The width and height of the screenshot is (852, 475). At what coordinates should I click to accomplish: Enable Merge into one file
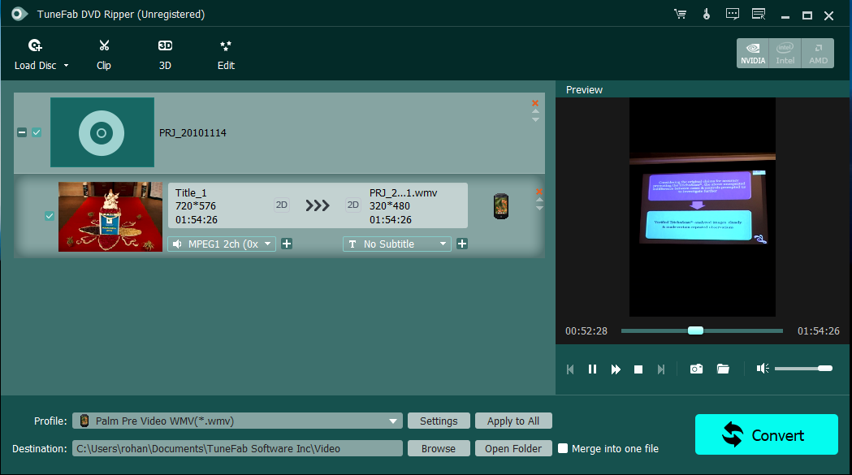pyautogui.click(x=563, y=448)
